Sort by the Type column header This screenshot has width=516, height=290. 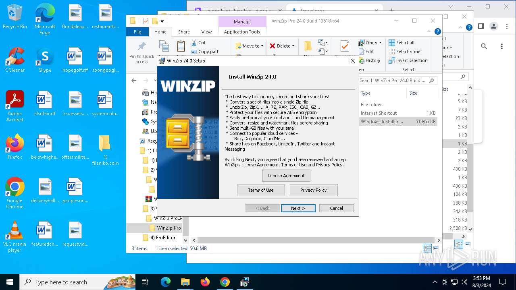383,93
